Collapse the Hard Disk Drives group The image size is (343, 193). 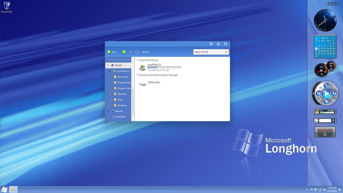[x=138, y=60]
